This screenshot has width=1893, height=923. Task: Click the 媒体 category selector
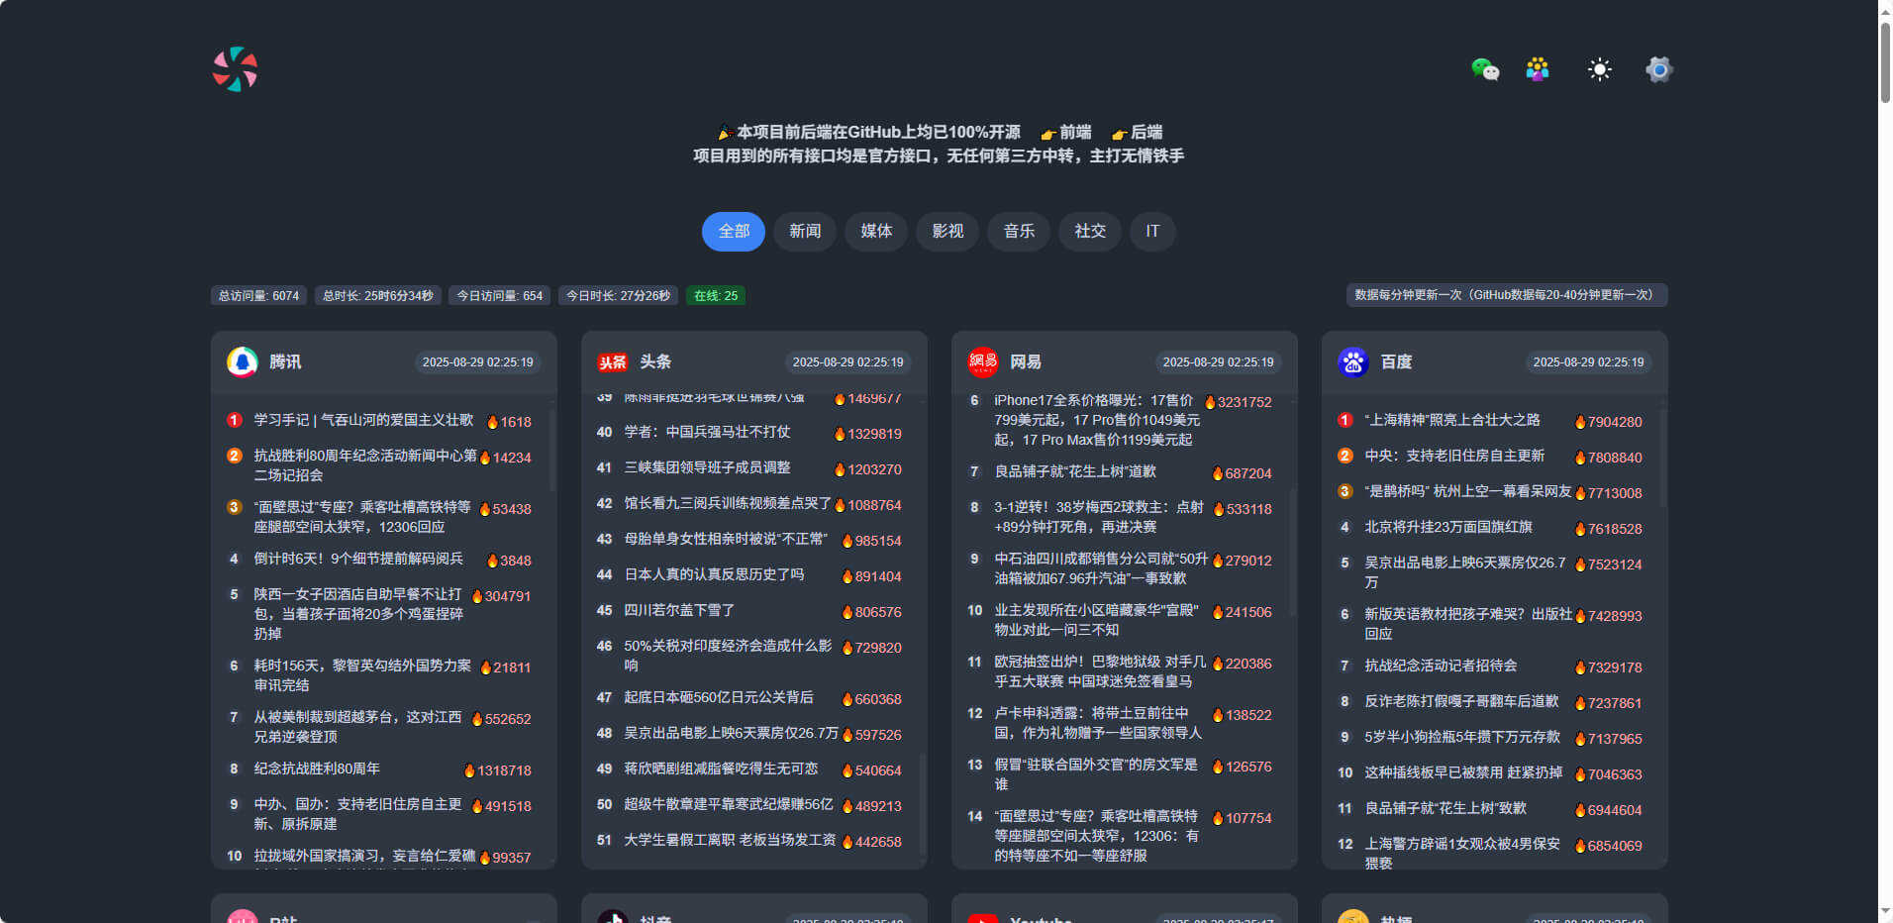(875, 231)
